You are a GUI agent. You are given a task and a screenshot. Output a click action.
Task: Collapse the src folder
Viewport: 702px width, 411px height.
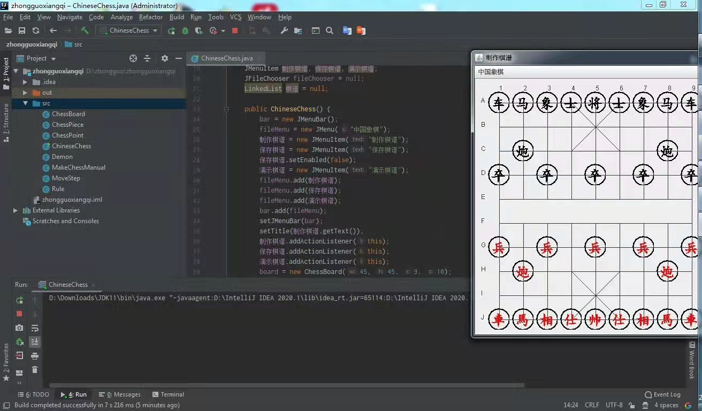pos(25,103)
